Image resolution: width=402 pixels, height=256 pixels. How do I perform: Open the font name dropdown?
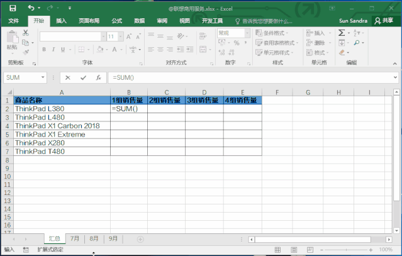103,36
